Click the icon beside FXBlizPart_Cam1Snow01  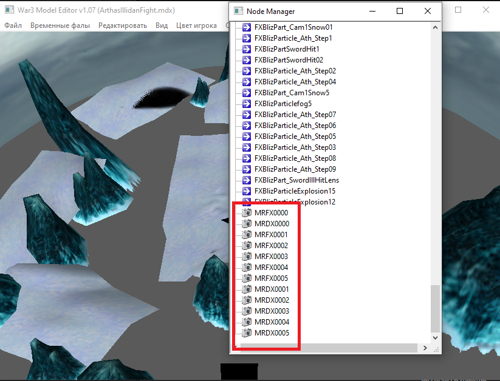247,27
